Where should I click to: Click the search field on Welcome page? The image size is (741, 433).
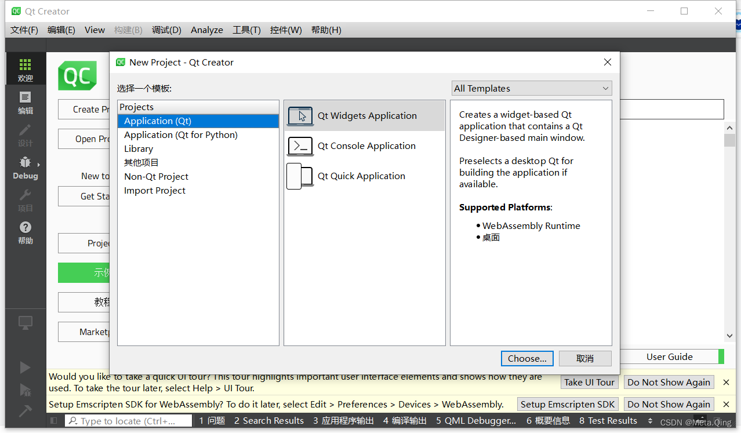671,109
